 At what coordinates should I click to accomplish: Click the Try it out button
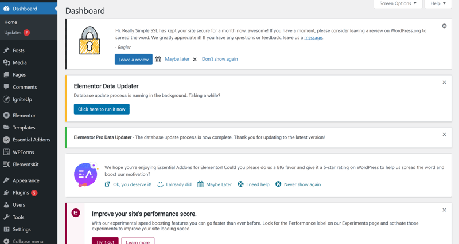click(105, 241)
